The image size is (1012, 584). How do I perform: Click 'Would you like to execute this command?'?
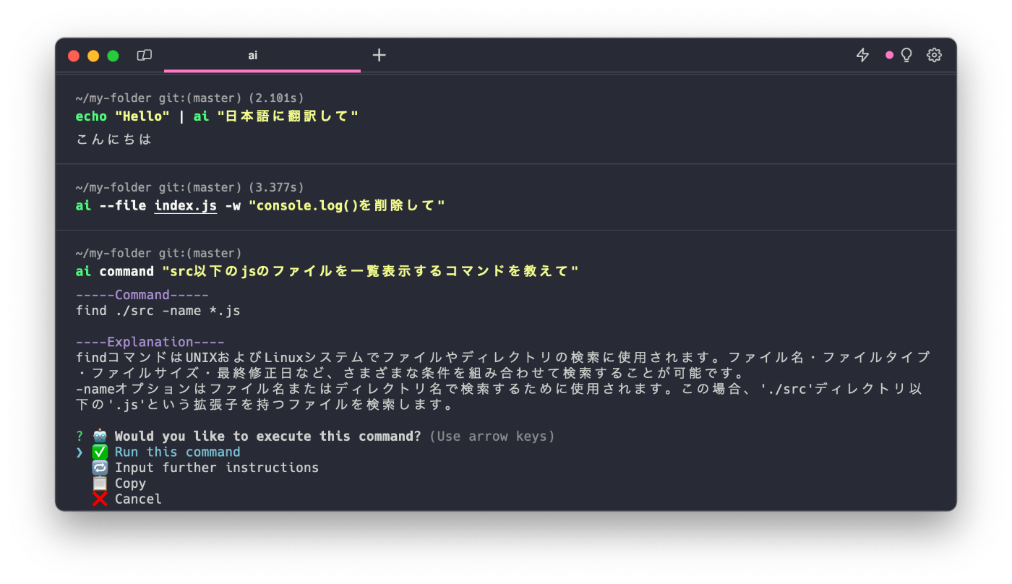click(x=267, y=437)
